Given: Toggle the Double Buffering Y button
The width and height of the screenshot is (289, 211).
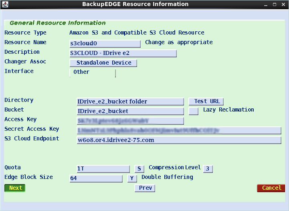Looking at the screenshot, I should pos(132,179).
